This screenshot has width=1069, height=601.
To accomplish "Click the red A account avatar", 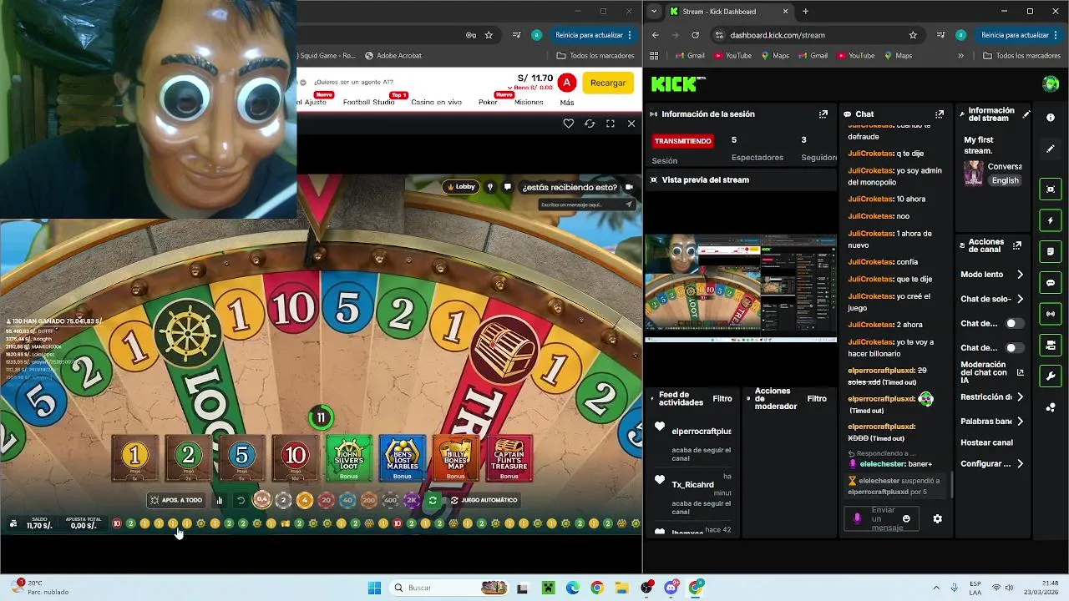I will click(x=566, y=83).
